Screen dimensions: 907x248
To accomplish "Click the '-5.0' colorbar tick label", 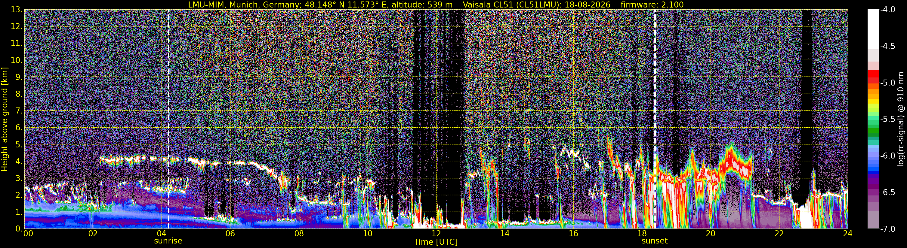I will click(887, 83).
